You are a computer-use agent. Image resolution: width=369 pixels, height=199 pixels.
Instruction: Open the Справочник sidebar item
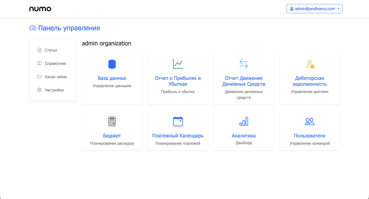[53, 63]
